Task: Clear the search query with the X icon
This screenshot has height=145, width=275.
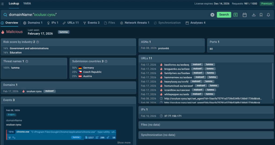Action: coord(212,15)
